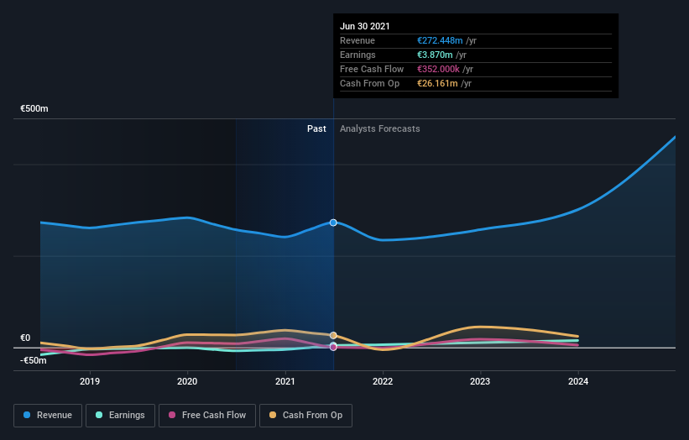This screenshot has width=689, height=440.
Task: Click the €500m y-axis label
Action: pyautogui.click(x=34, y=108)
